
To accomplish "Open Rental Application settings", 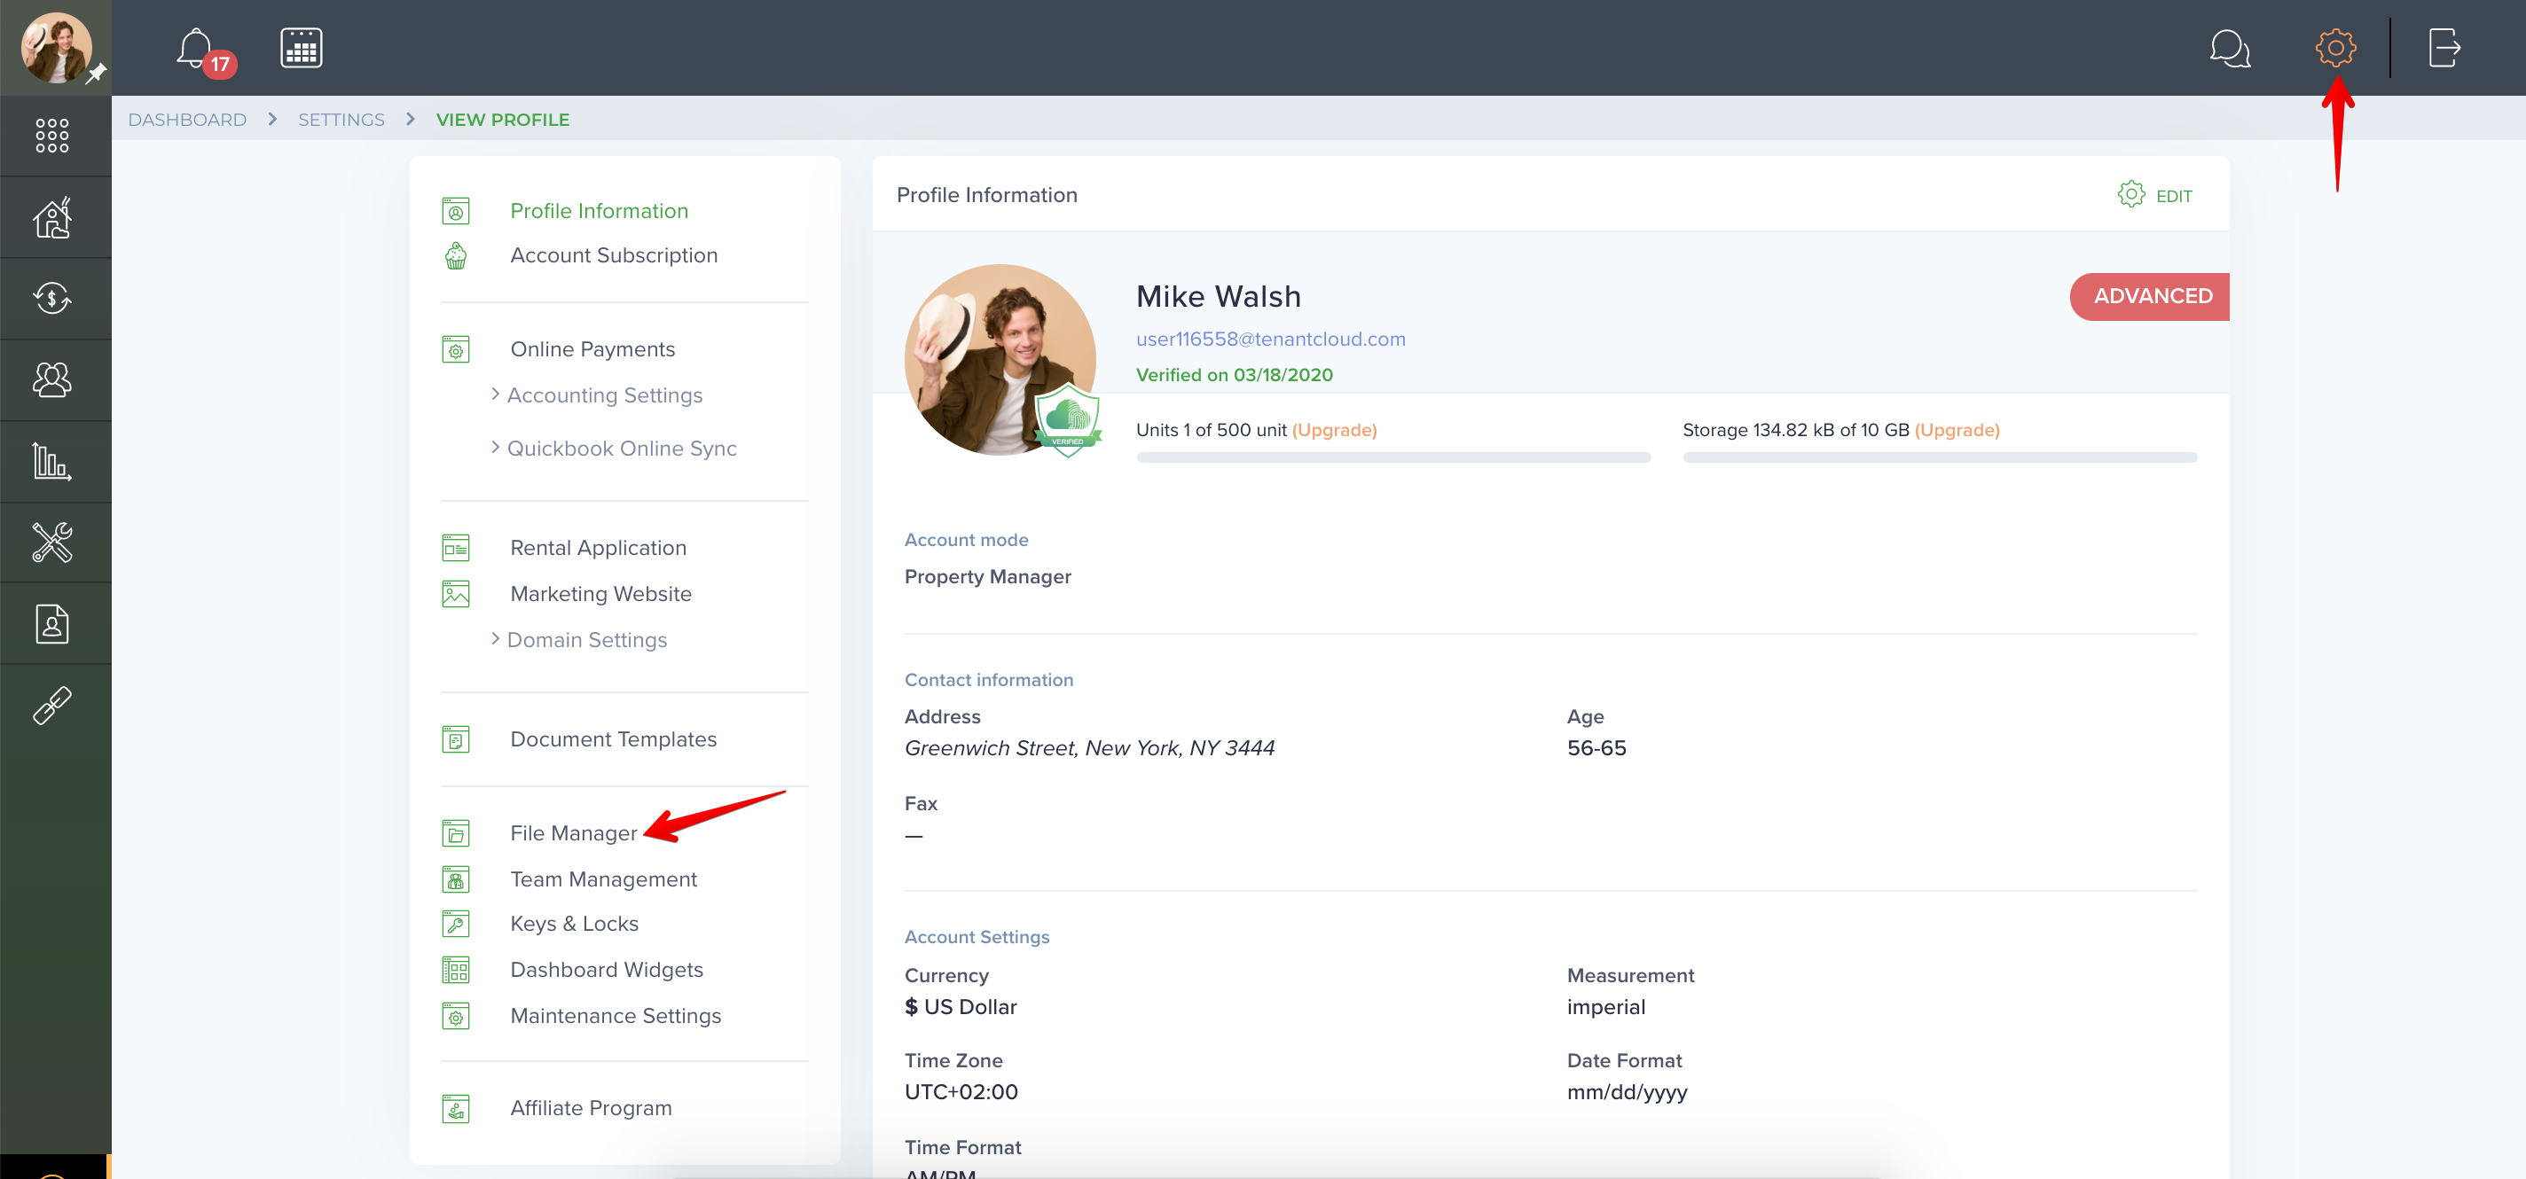I will (598, 548).
